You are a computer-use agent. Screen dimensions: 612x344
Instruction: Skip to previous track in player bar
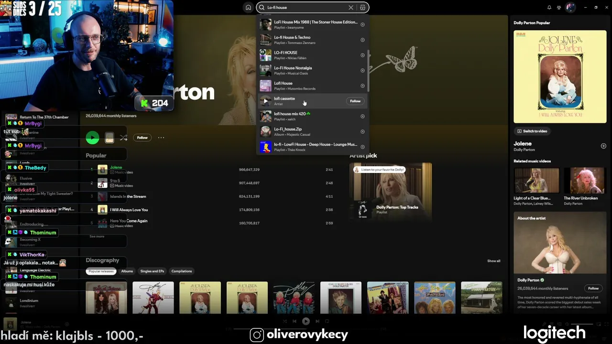coord(295,322)
